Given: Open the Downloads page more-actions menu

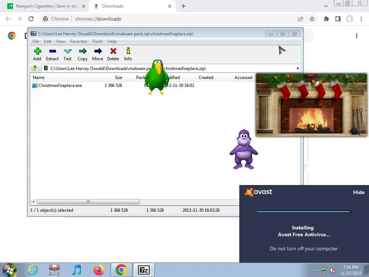Looking at the screenshot, I should 357,36.
